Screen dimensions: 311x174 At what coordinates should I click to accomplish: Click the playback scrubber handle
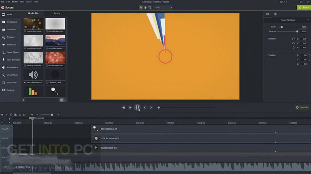[158, 107]
